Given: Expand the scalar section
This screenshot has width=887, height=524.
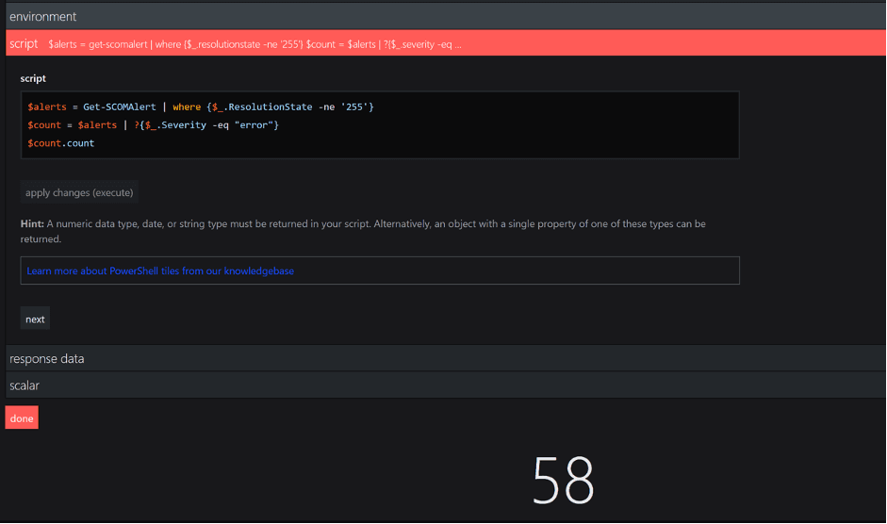Looking at the screenshot, I should 24,385.
